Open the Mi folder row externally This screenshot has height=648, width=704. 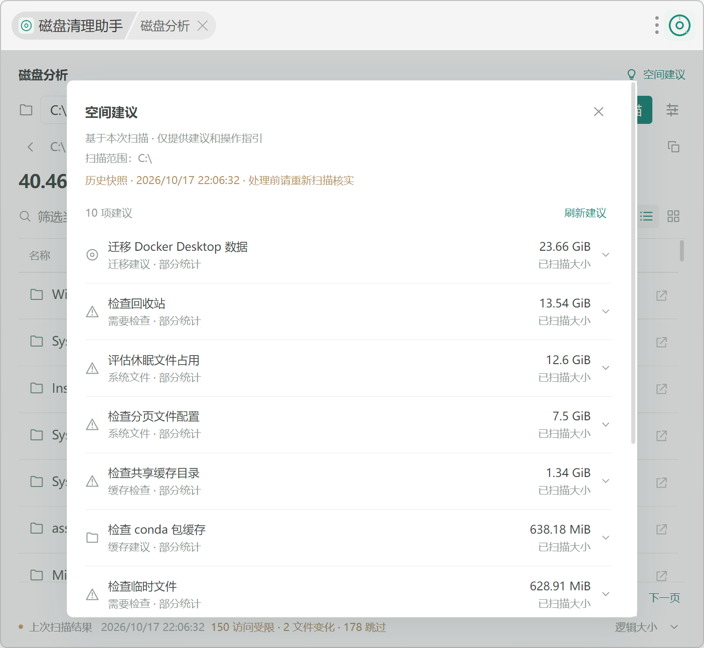[x=661, y=576]
